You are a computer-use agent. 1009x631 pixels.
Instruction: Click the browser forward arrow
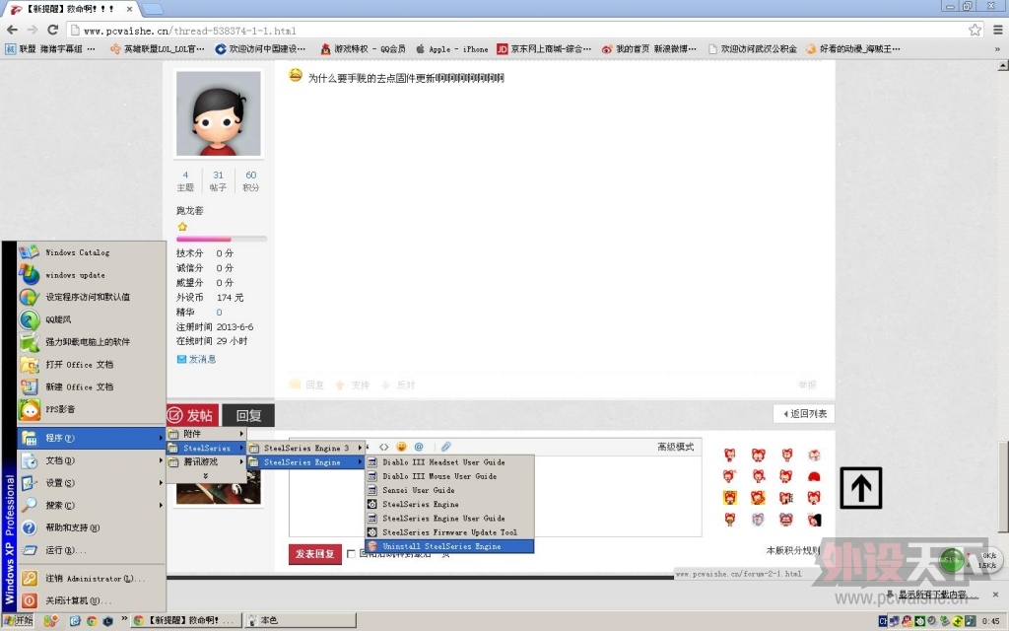coord(33,30)
